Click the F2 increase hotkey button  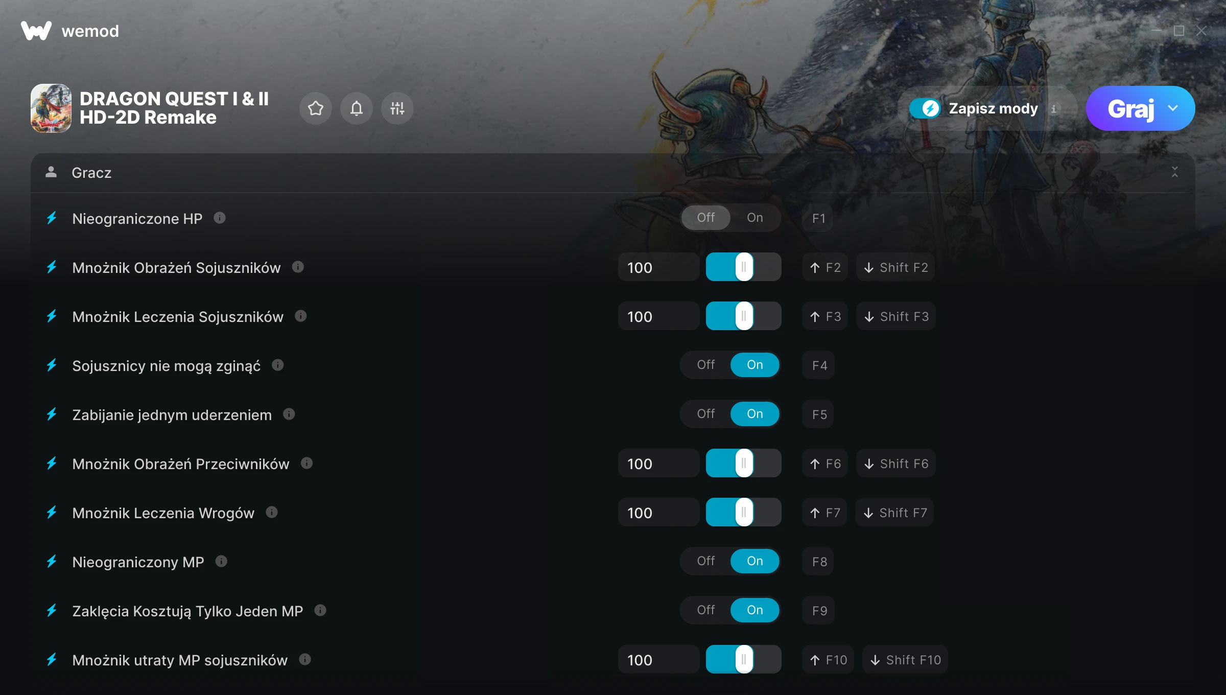click(825, 267)
